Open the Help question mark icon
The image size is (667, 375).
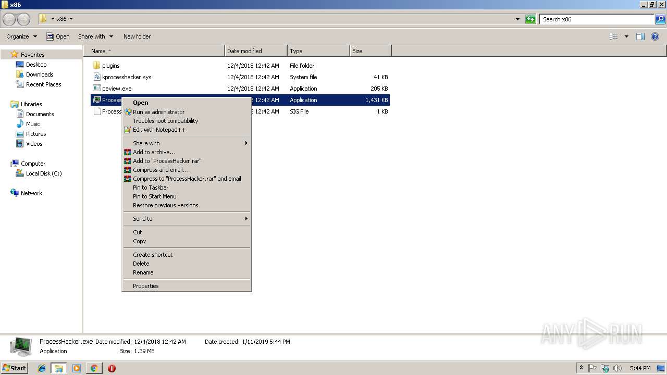[656, 36]
